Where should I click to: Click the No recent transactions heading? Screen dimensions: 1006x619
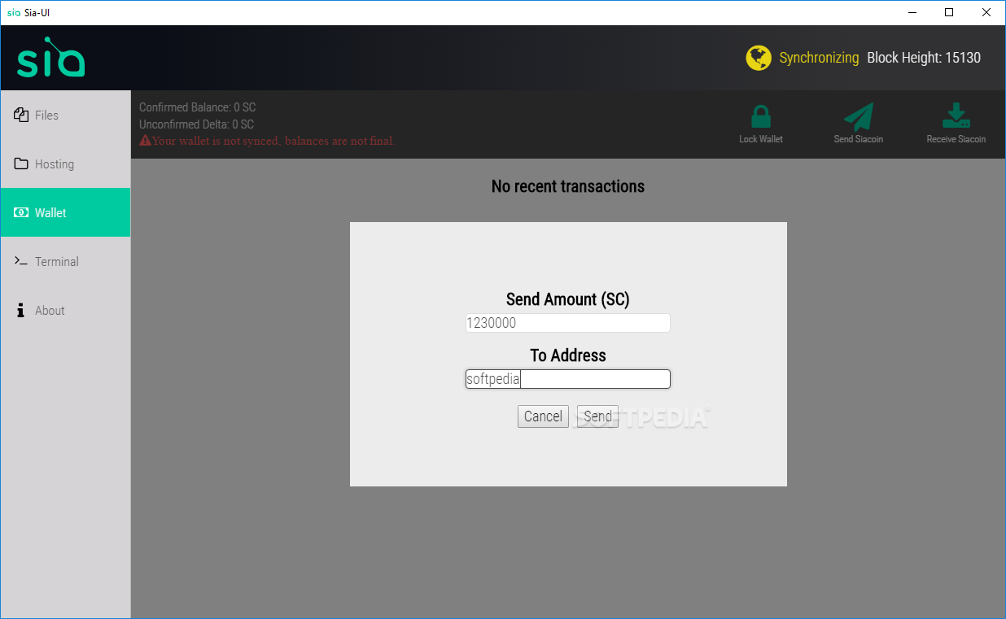(568, 186)
